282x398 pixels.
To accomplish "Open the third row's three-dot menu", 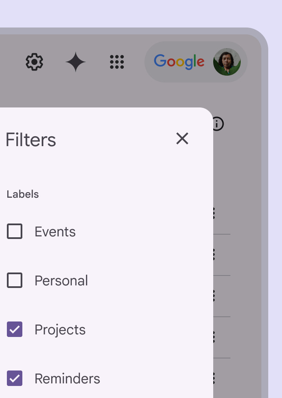I will [214, 296].
